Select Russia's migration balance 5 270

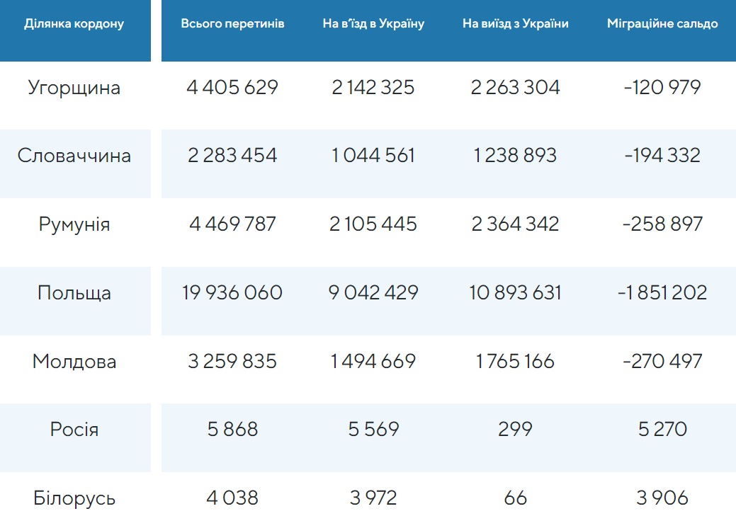coord(662,430)
